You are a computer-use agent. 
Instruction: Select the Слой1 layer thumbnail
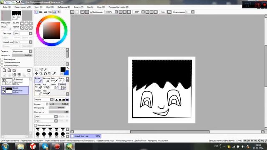point(9,90)
